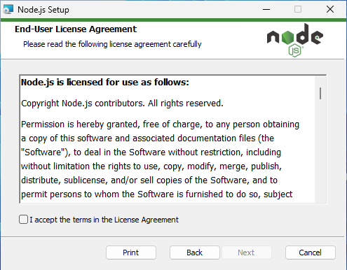Screen dimensions: 347x270
Task: Click the Node.js Setup installer icon in title bar
Action: pos(8,10)
